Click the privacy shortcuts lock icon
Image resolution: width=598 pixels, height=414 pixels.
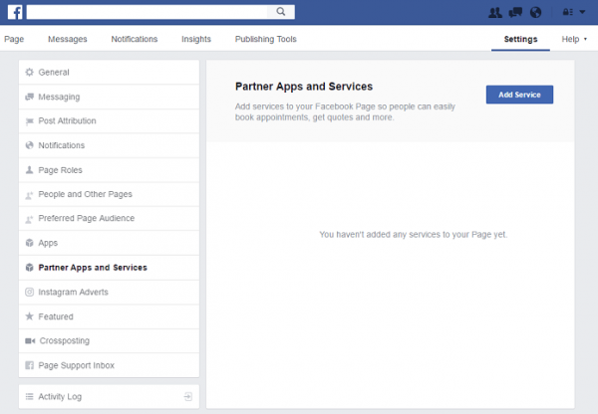point(568,12)
